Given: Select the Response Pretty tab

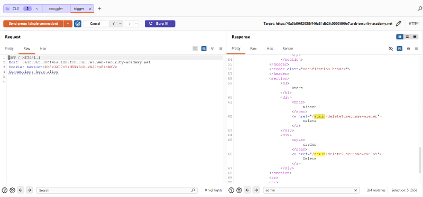Looking at the screenshot, I should pyautogui.click(x=236, y=49).
